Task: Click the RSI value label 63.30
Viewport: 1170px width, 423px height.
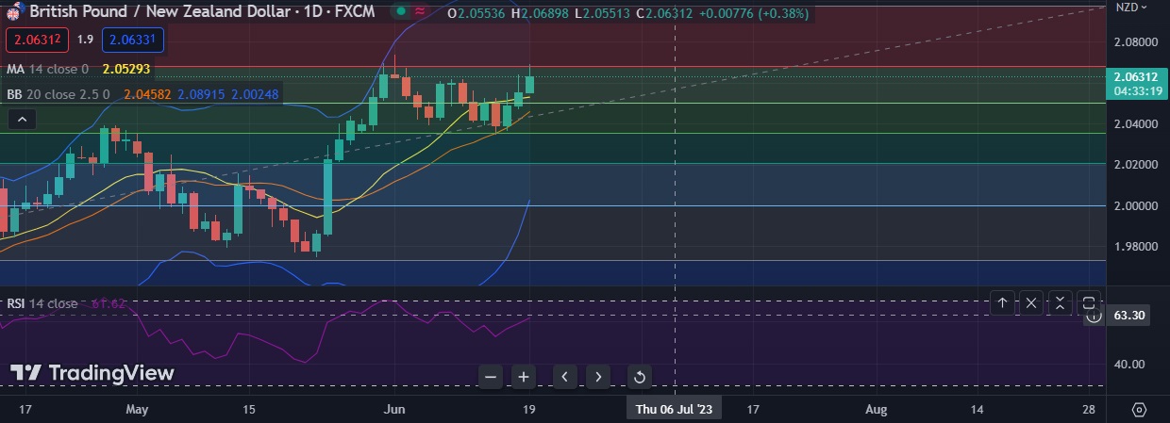Action: point(1129,316)
